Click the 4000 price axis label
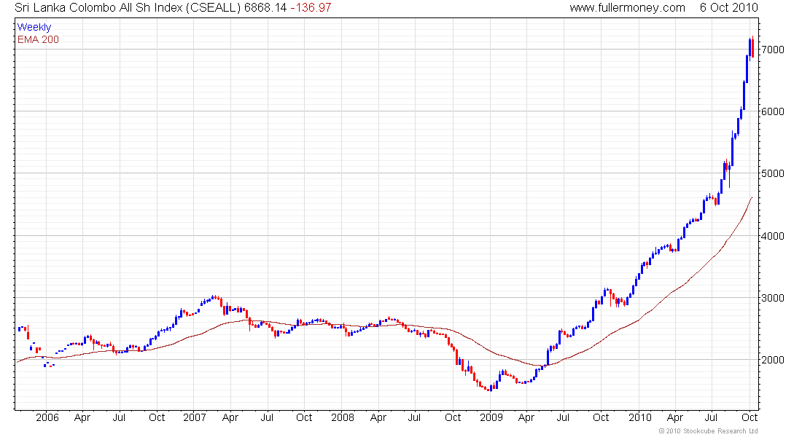This screenshot has width=802, height=437. [x=772, y=236]
